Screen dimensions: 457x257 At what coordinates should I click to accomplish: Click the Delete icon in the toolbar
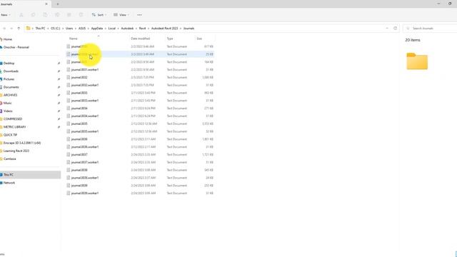tap(81, 15)
